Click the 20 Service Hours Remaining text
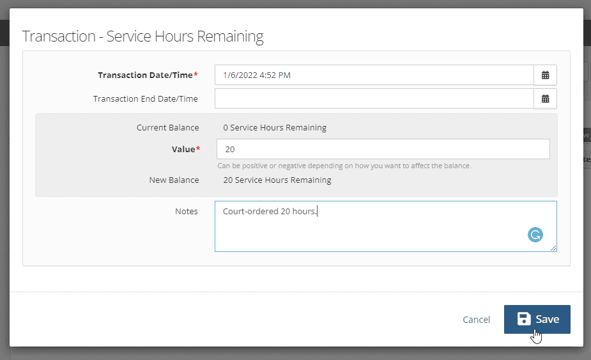 click(277, 180)
